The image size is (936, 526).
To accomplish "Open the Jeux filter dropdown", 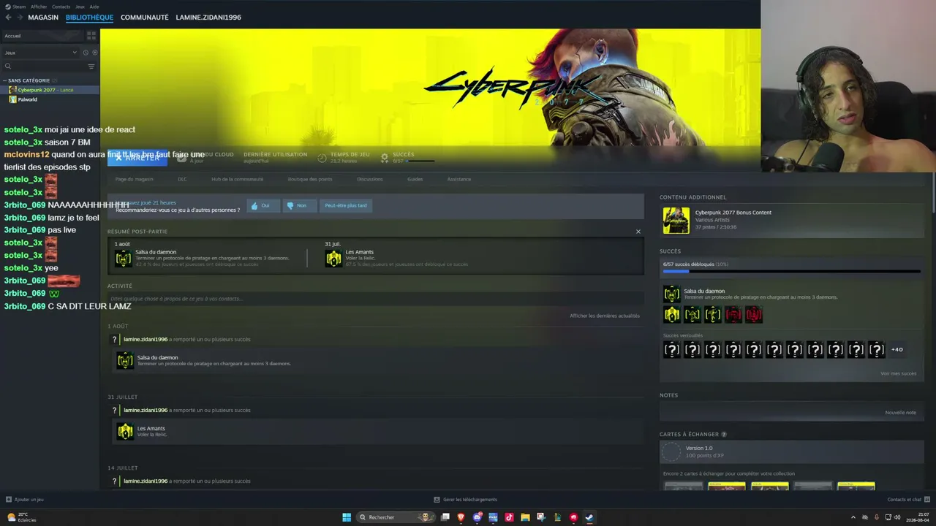I will click(x=40, y=53).
